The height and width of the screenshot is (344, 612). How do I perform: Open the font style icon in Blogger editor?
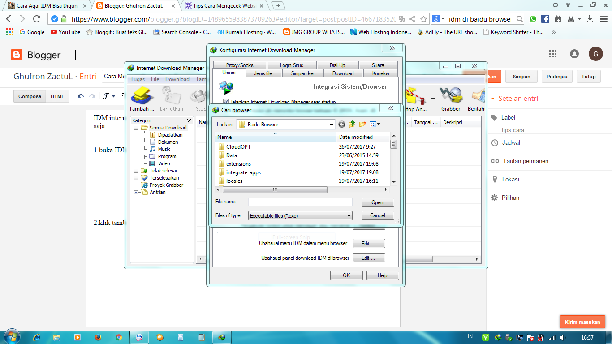point(106,96)
